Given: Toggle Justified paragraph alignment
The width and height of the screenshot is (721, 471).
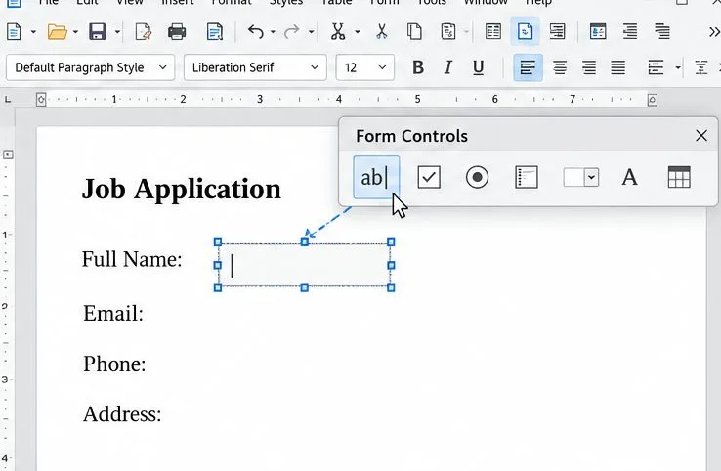Looking at the screenshot, I should [618, 67].
